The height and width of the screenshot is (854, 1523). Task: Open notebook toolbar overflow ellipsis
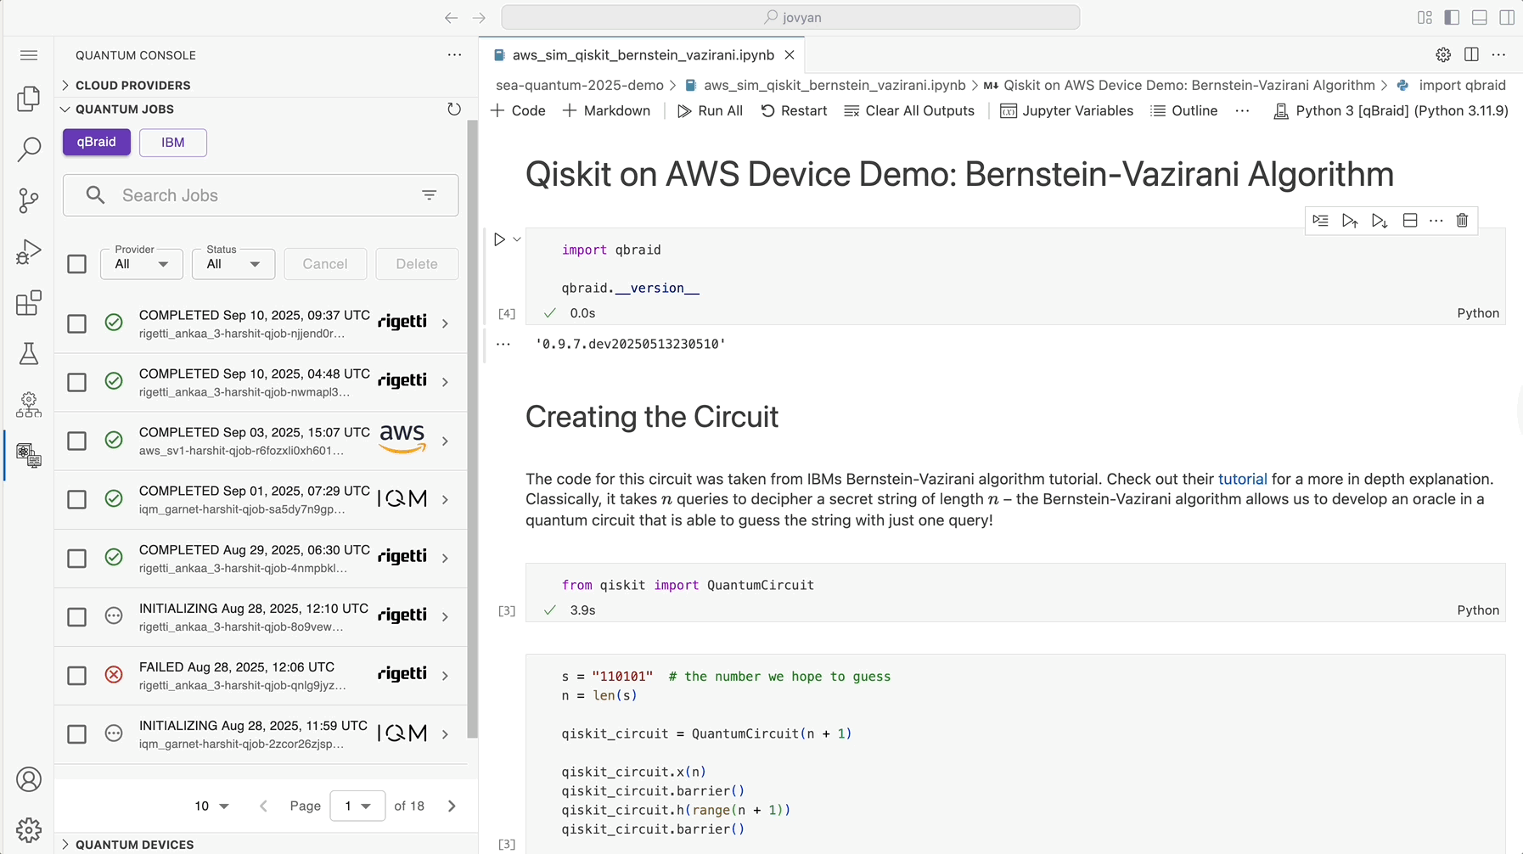pos(1242,110)
